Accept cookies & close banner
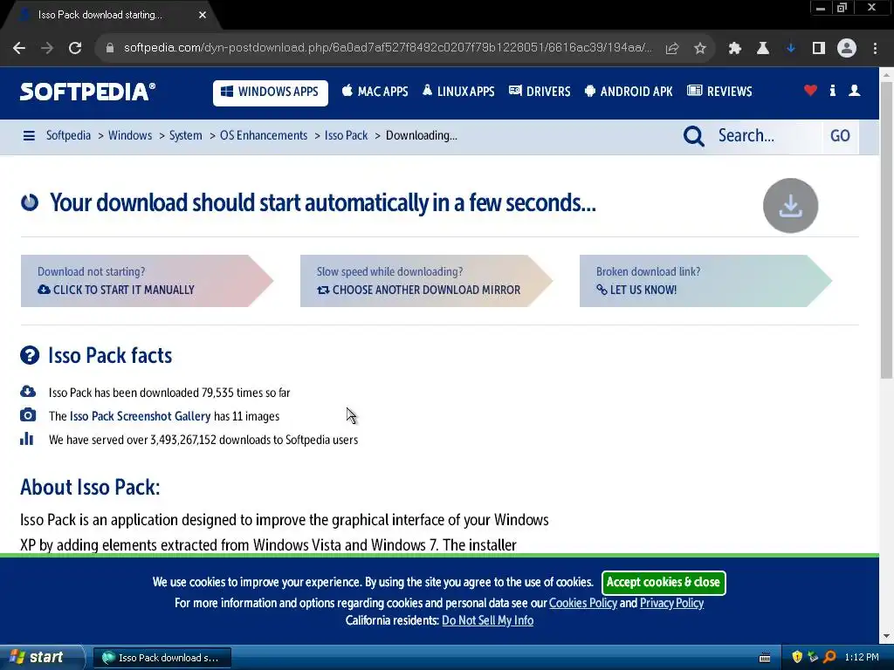This screenshot has width=894, height=670. point(664,582)
